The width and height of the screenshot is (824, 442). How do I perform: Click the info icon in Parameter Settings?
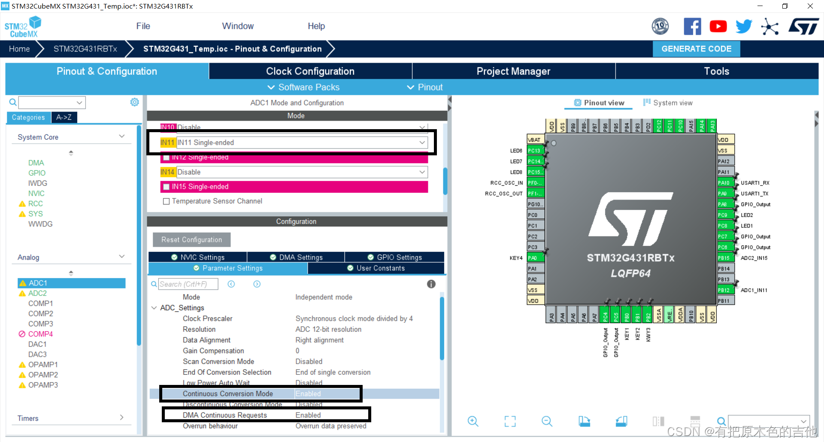tap(431, 284)
